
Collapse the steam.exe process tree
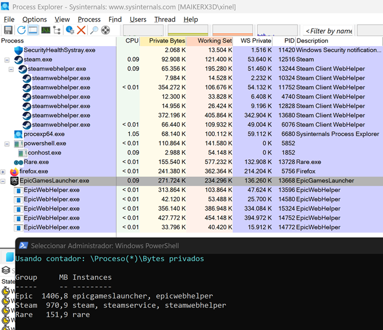7,60
